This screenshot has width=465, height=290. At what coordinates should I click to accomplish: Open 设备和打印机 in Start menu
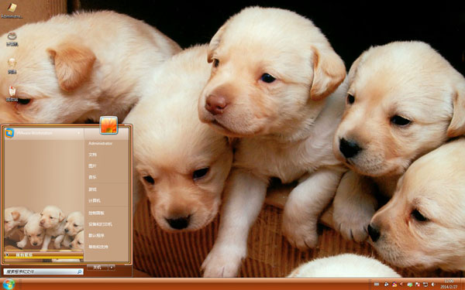(100, 224)
